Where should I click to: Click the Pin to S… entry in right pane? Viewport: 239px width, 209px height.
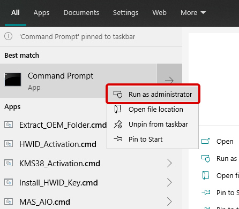click(x=228, y=192)
